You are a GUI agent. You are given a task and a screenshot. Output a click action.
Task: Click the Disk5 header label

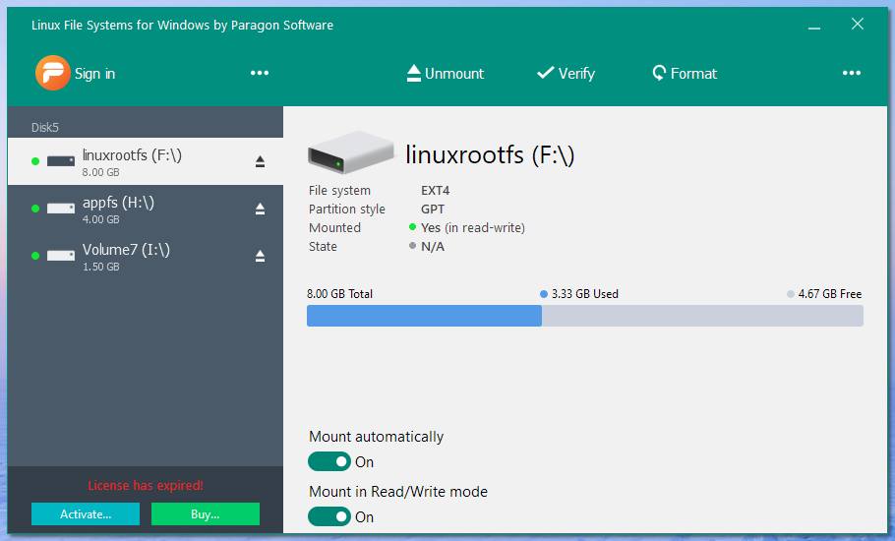pyautogui.click(x=45, y=127)
